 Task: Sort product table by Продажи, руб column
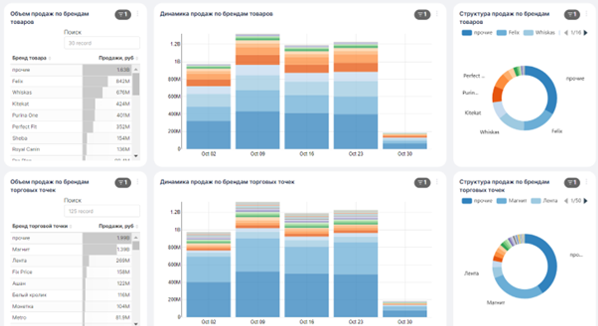(116, 58)
